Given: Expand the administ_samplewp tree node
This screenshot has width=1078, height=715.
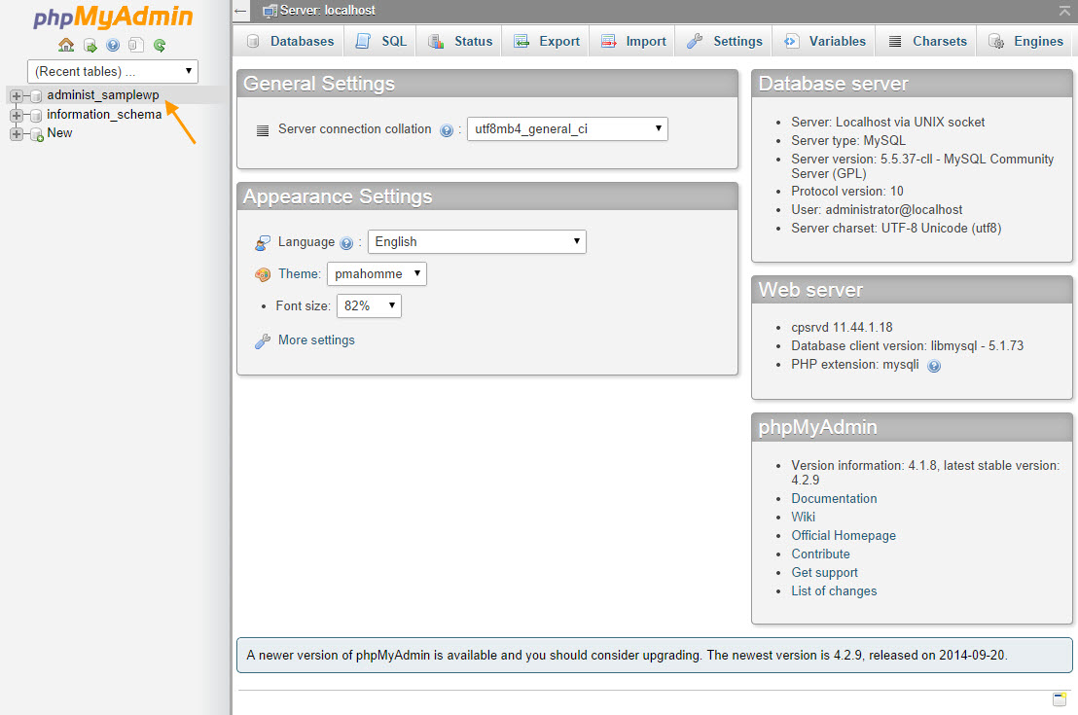Looking at the screenshot, I should click(17, 96).
